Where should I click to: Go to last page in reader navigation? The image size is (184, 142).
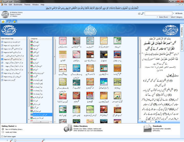(159, 121)
